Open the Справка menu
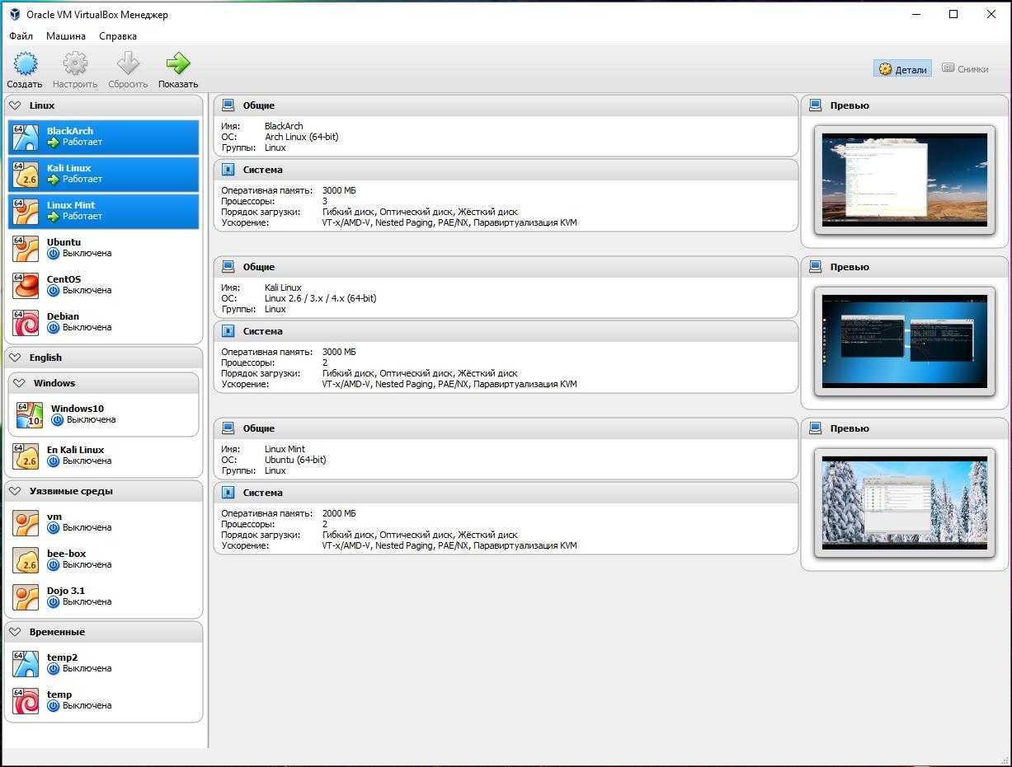1012x767 pixels. click(x=118, y=36)
